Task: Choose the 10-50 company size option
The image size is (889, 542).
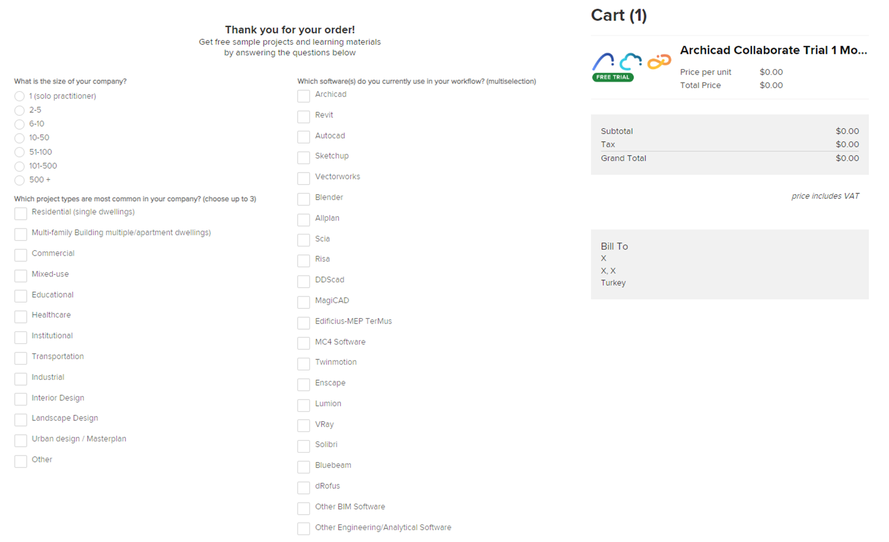Action: pyautogui.click(x=19, y=138)
